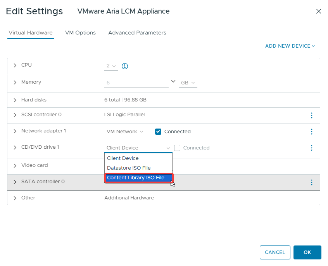Open the CD/DVD drive type dropdown
The height and width of the screenshot is (266, 328).
click(138, 148)
